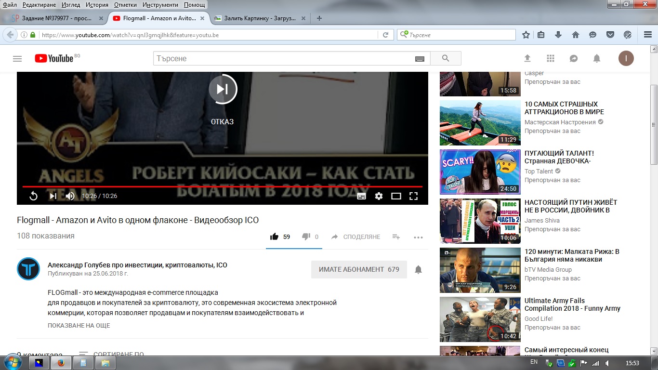
Task: Open the file explorer taskbar icon
Action: [105, 363]
